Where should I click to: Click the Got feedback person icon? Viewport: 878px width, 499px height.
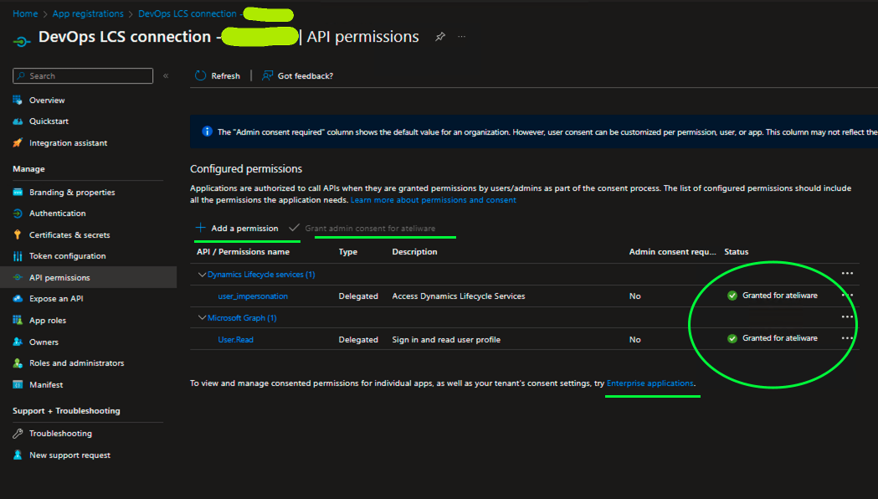coord(268,75)
